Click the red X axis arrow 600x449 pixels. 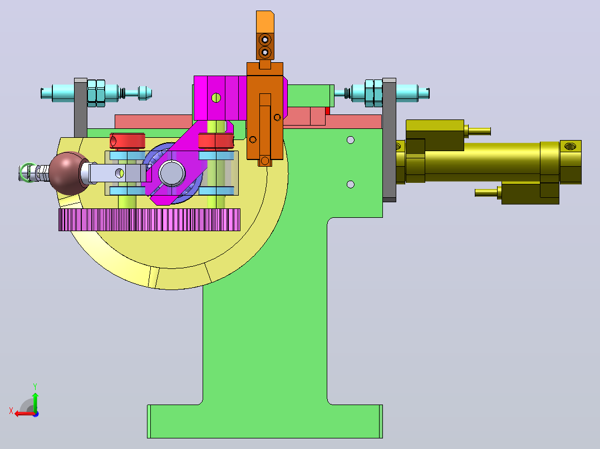click(x=24, y=414)
